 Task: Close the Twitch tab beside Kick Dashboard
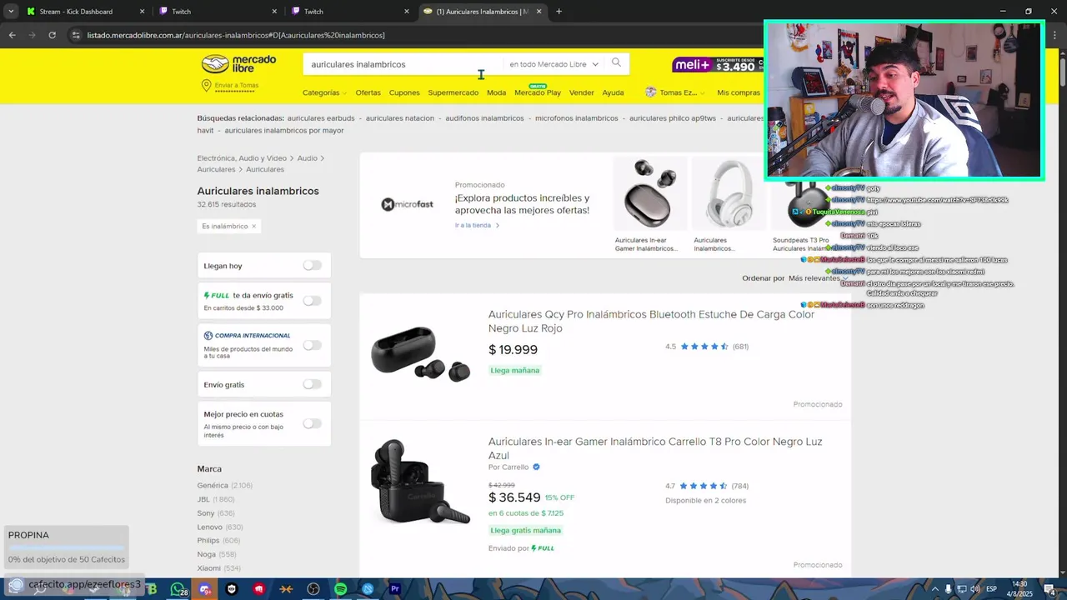pos(274,12)
